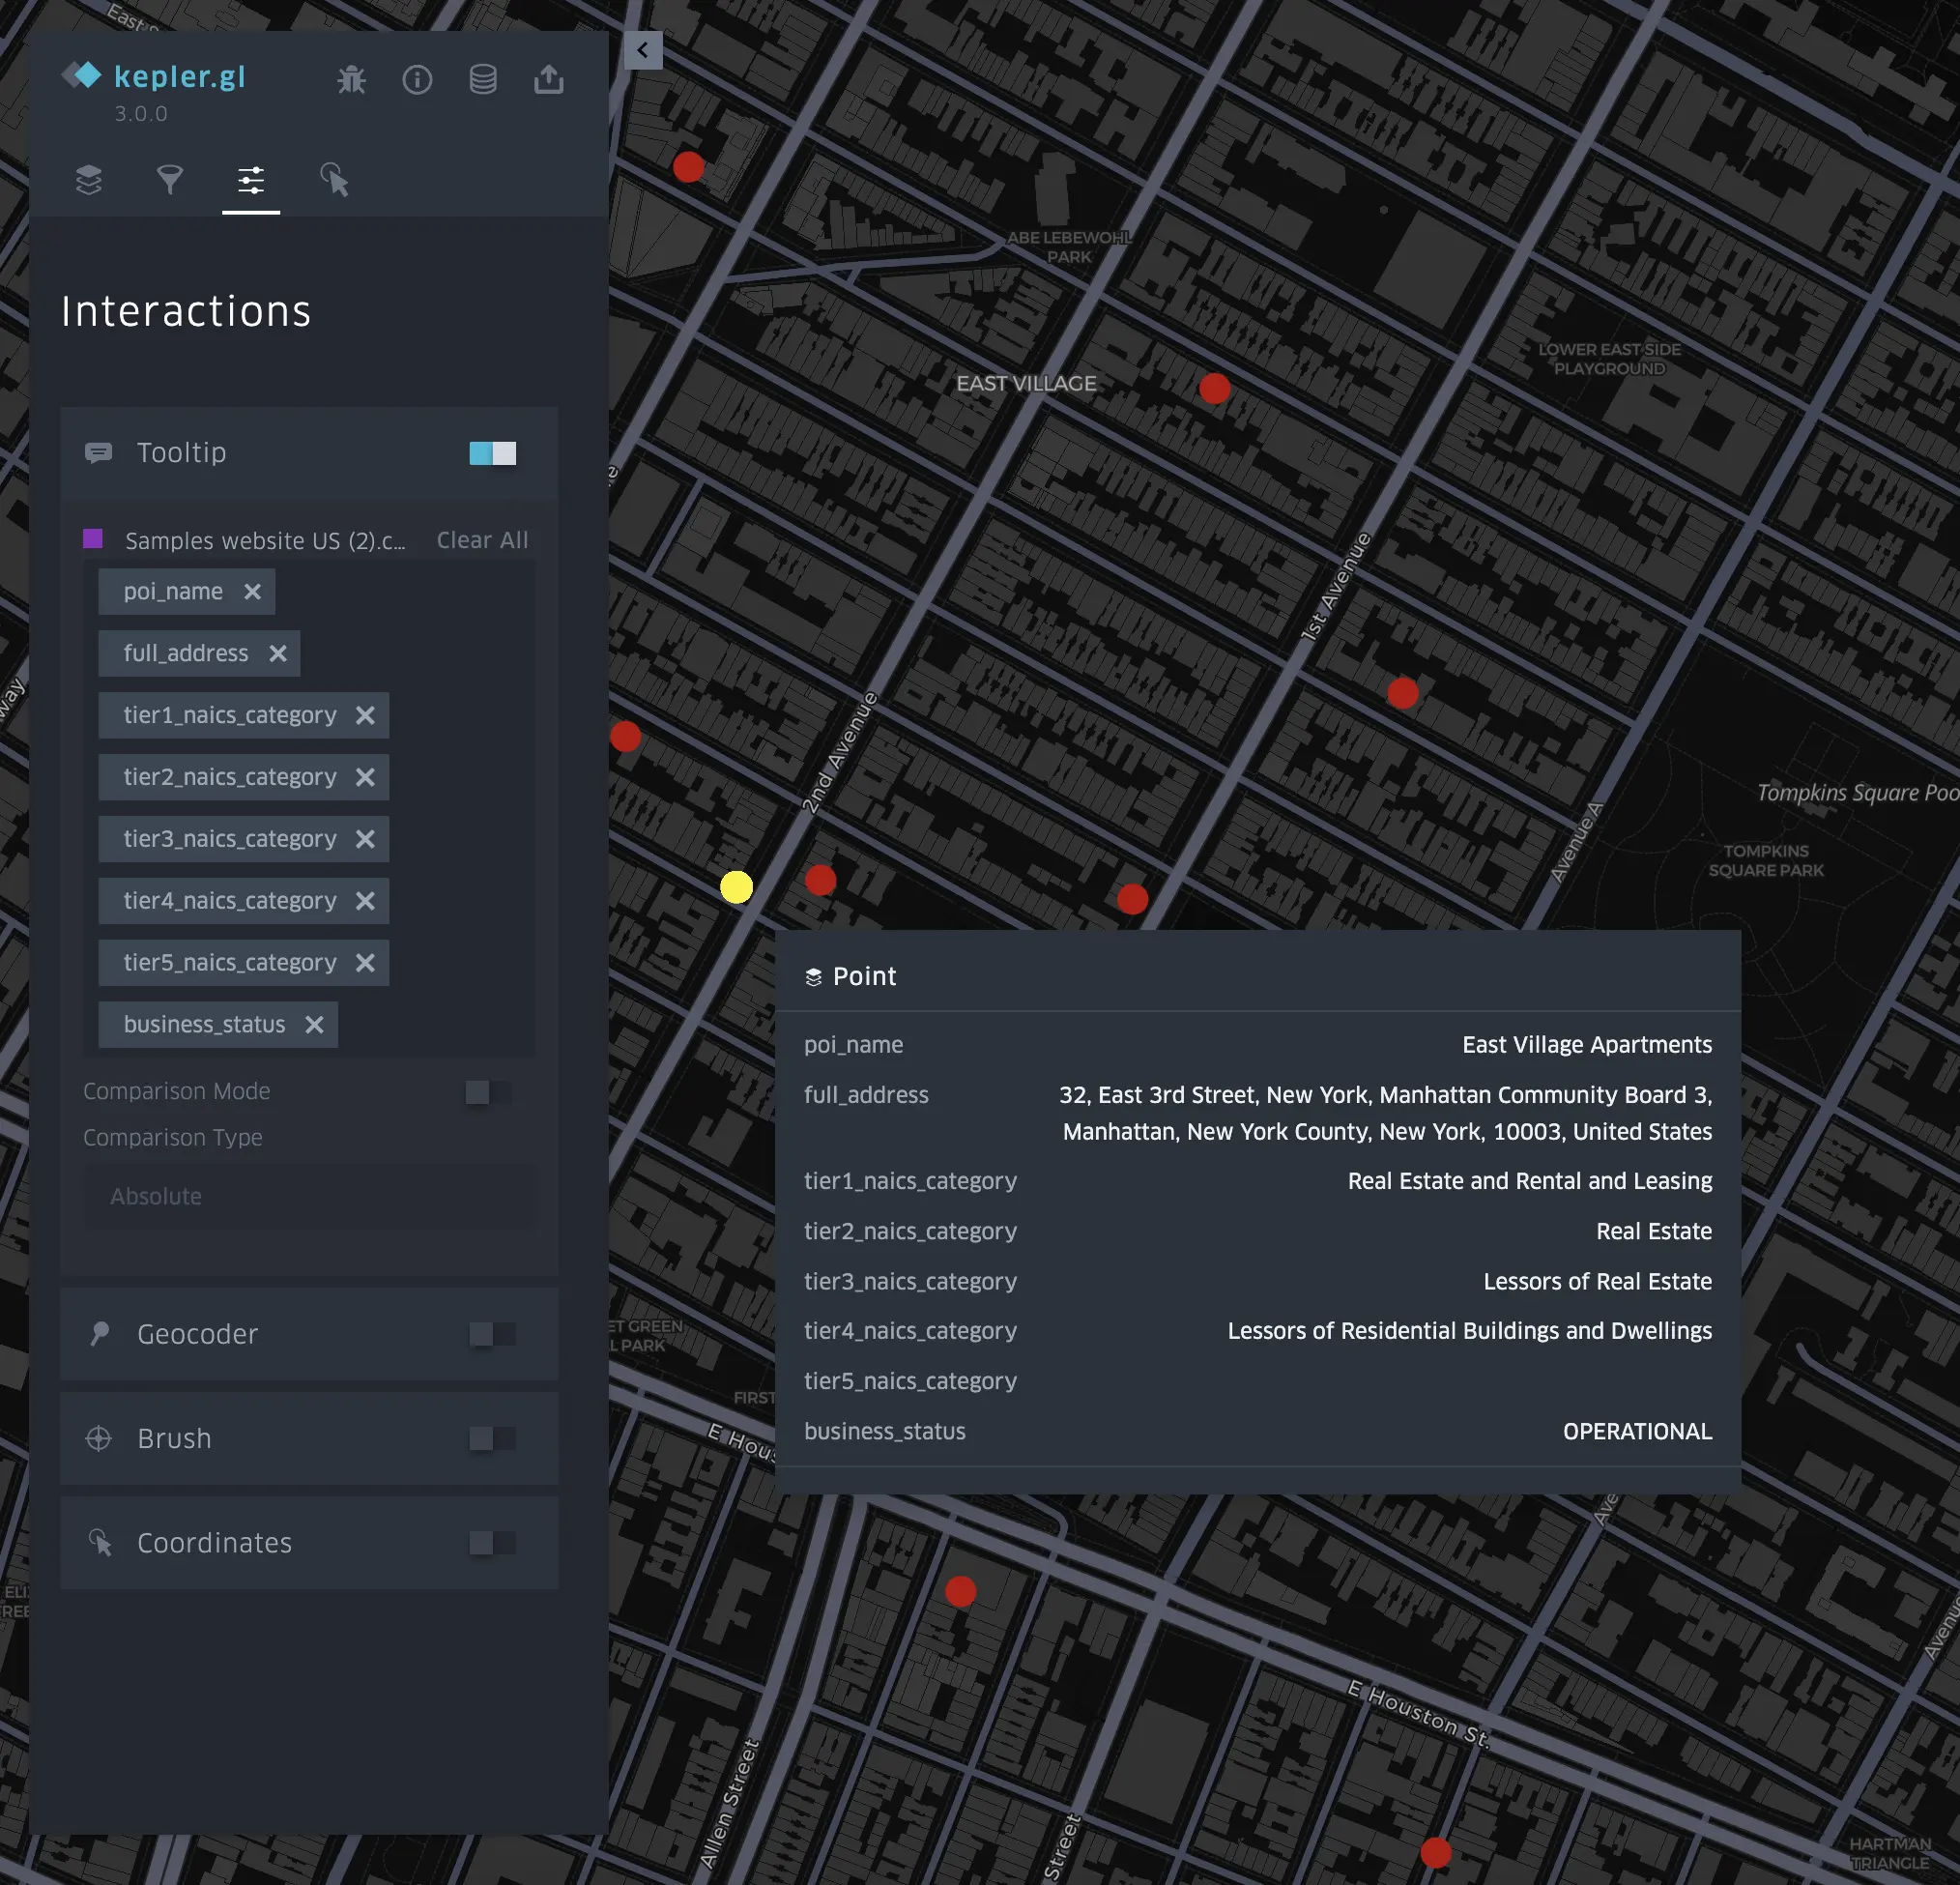Click the Geocoder pin icon
1960x1885 pixels.
[x=99, y=1334]
